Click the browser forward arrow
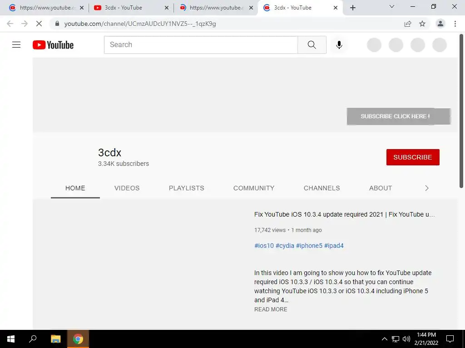This screenshot has width=465, height=348. pos(25,24)
